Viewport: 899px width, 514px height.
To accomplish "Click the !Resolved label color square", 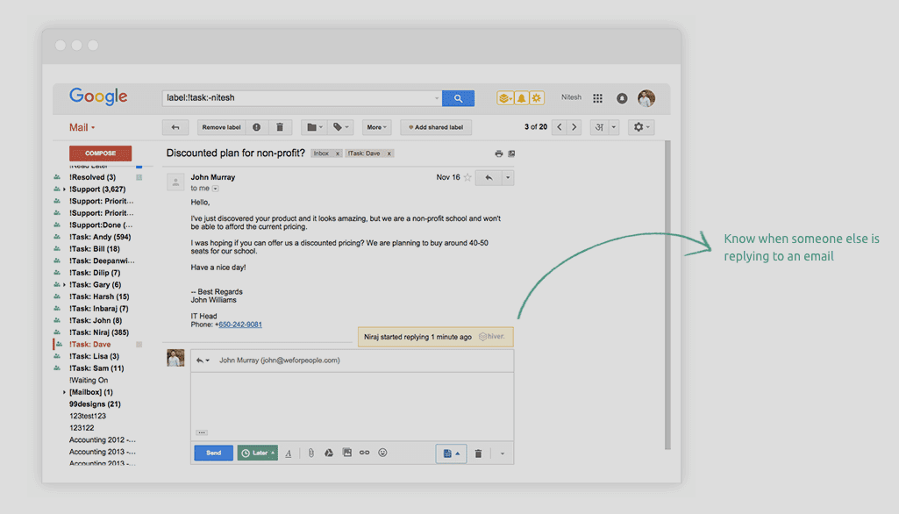I will 139,178.
